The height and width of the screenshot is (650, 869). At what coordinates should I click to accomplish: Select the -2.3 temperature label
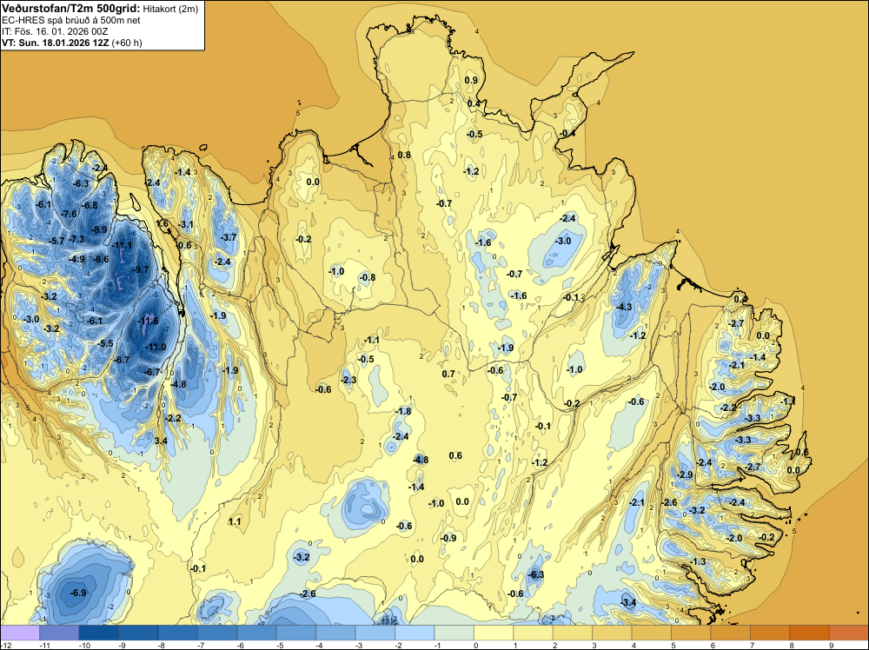coord(349,380)
